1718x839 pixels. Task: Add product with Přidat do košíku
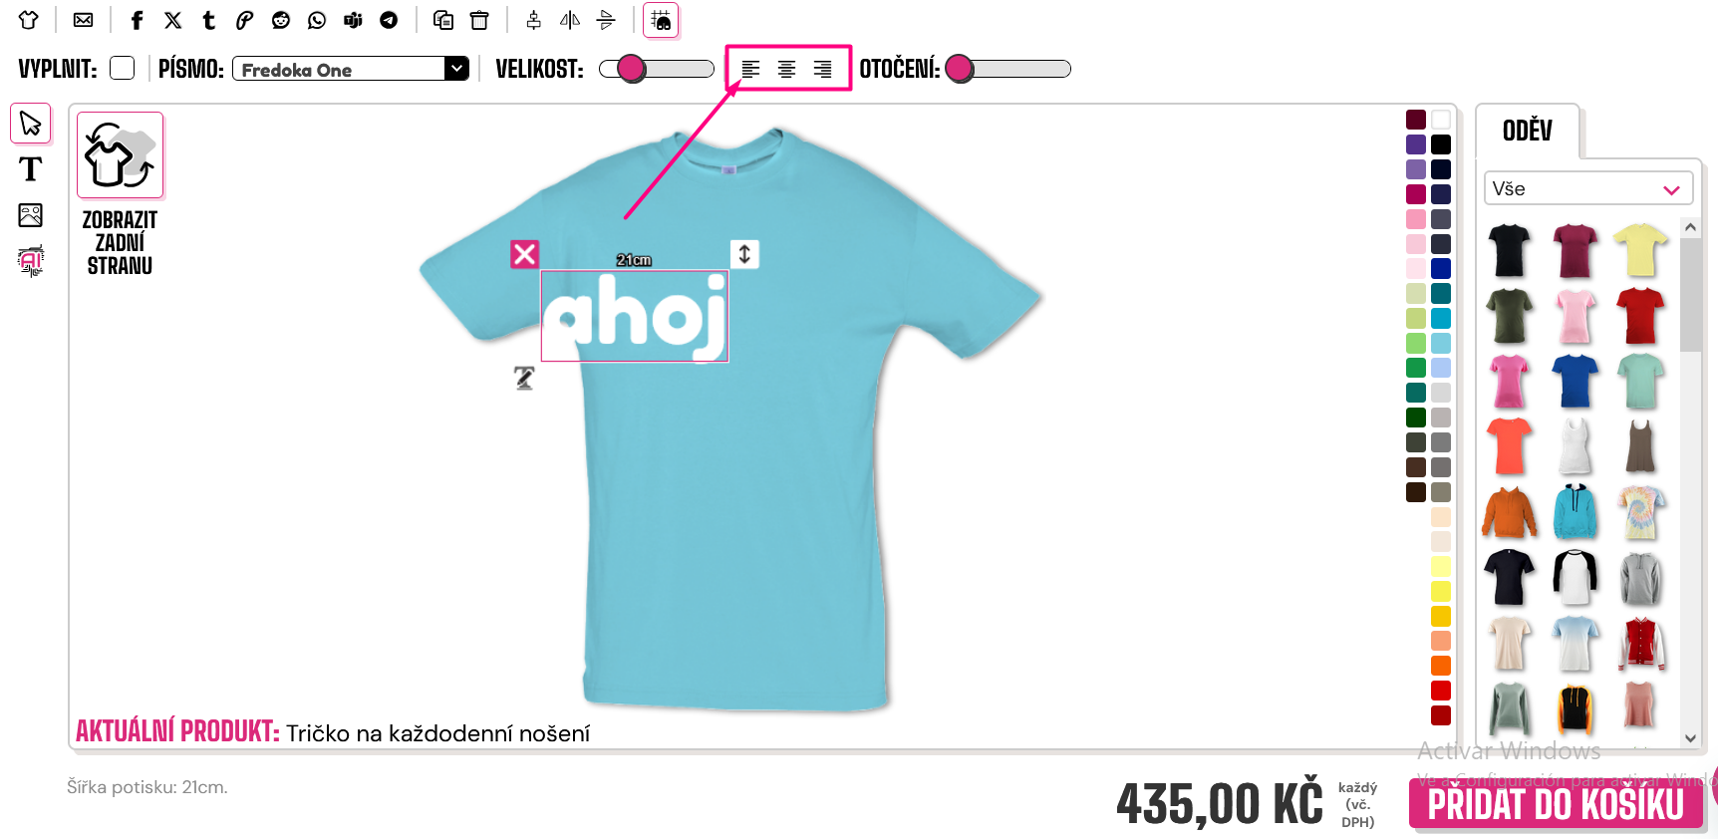pyautogui.click(x=1556, y=804)
